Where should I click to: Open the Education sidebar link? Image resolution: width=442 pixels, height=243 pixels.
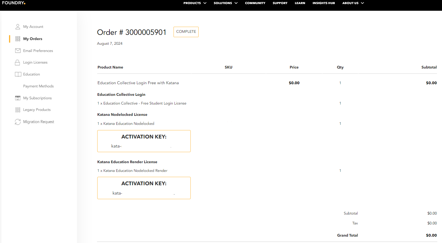31,74
